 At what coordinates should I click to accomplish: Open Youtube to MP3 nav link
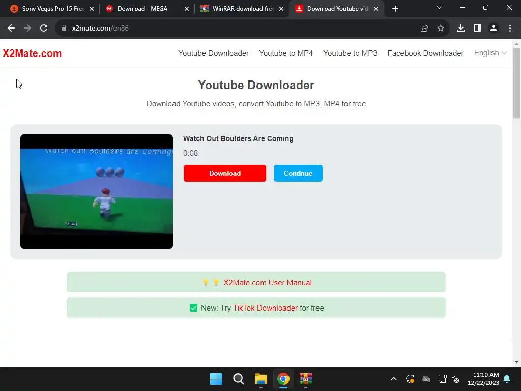(350, 53)
